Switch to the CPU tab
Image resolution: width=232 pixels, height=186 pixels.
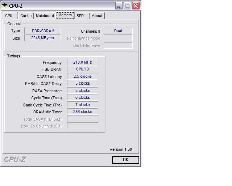click(11, 16)
